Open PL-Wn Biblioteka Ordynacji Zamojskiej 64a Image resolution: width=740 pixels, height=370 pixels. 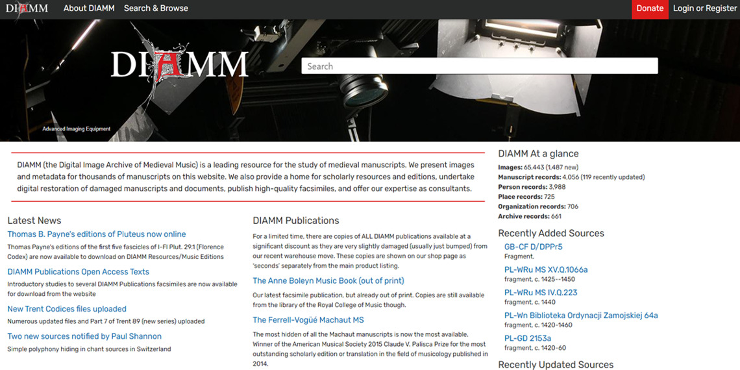(x=581, y=315)
